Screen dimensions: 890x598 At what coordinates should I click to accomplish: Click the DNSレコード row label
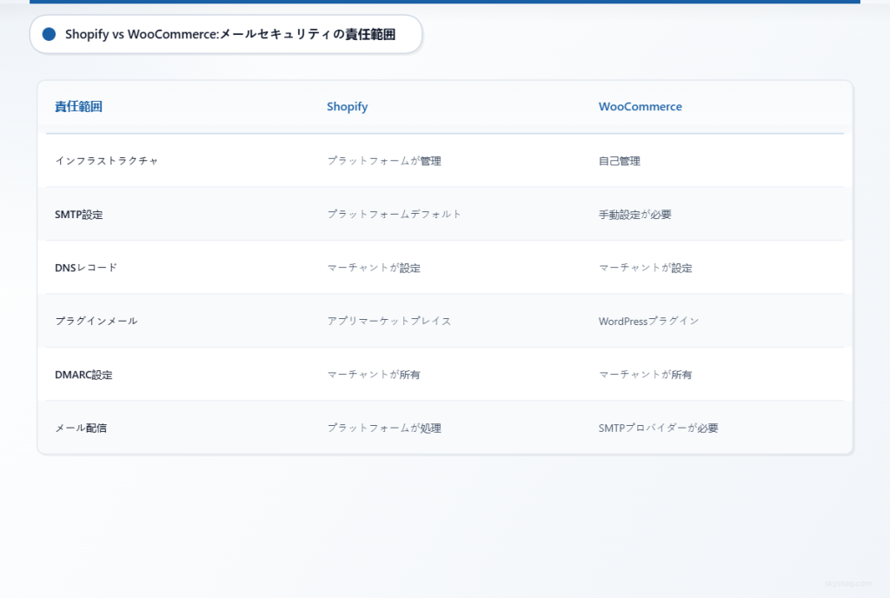[x=86, y=268]
